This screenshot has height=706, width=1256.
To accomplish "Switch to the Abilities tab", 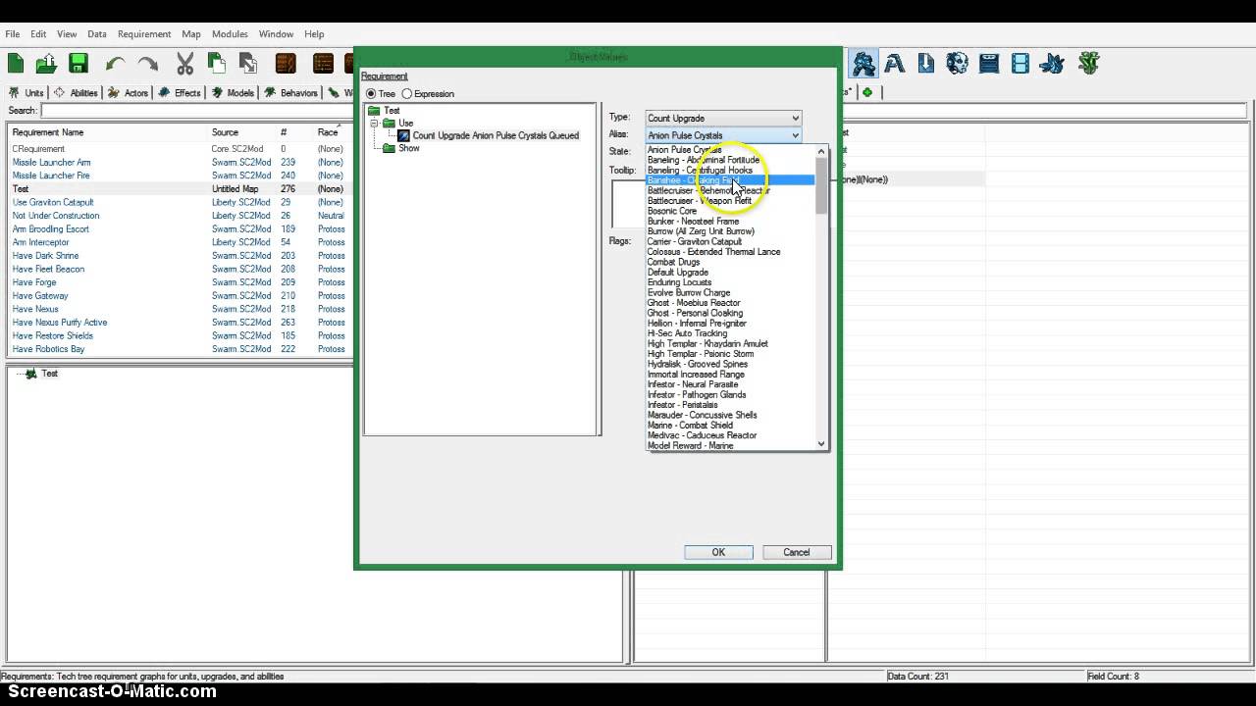I will [x=76, y=93].
